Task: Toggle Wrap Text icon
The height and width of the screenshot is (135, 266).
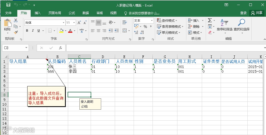Action: tap(125, 22)
